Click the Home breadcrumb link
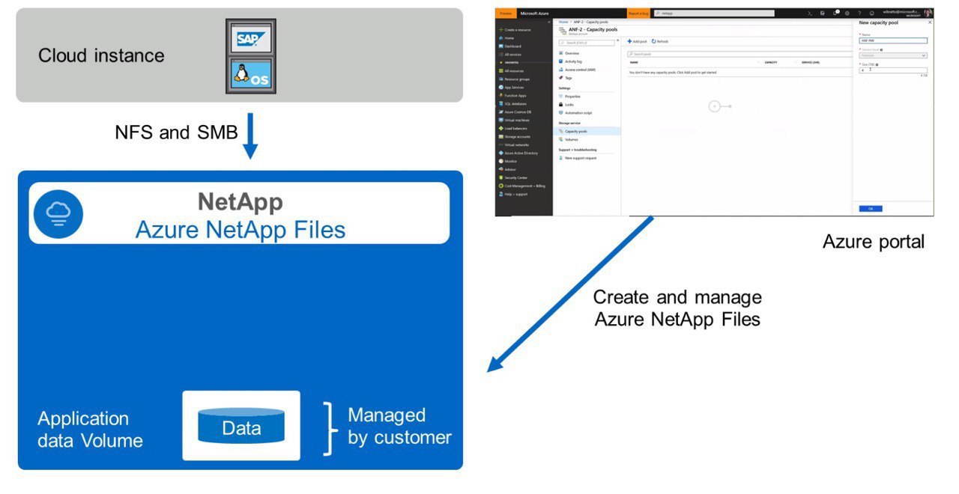The image size is (959, 494). tap(563, 22)
